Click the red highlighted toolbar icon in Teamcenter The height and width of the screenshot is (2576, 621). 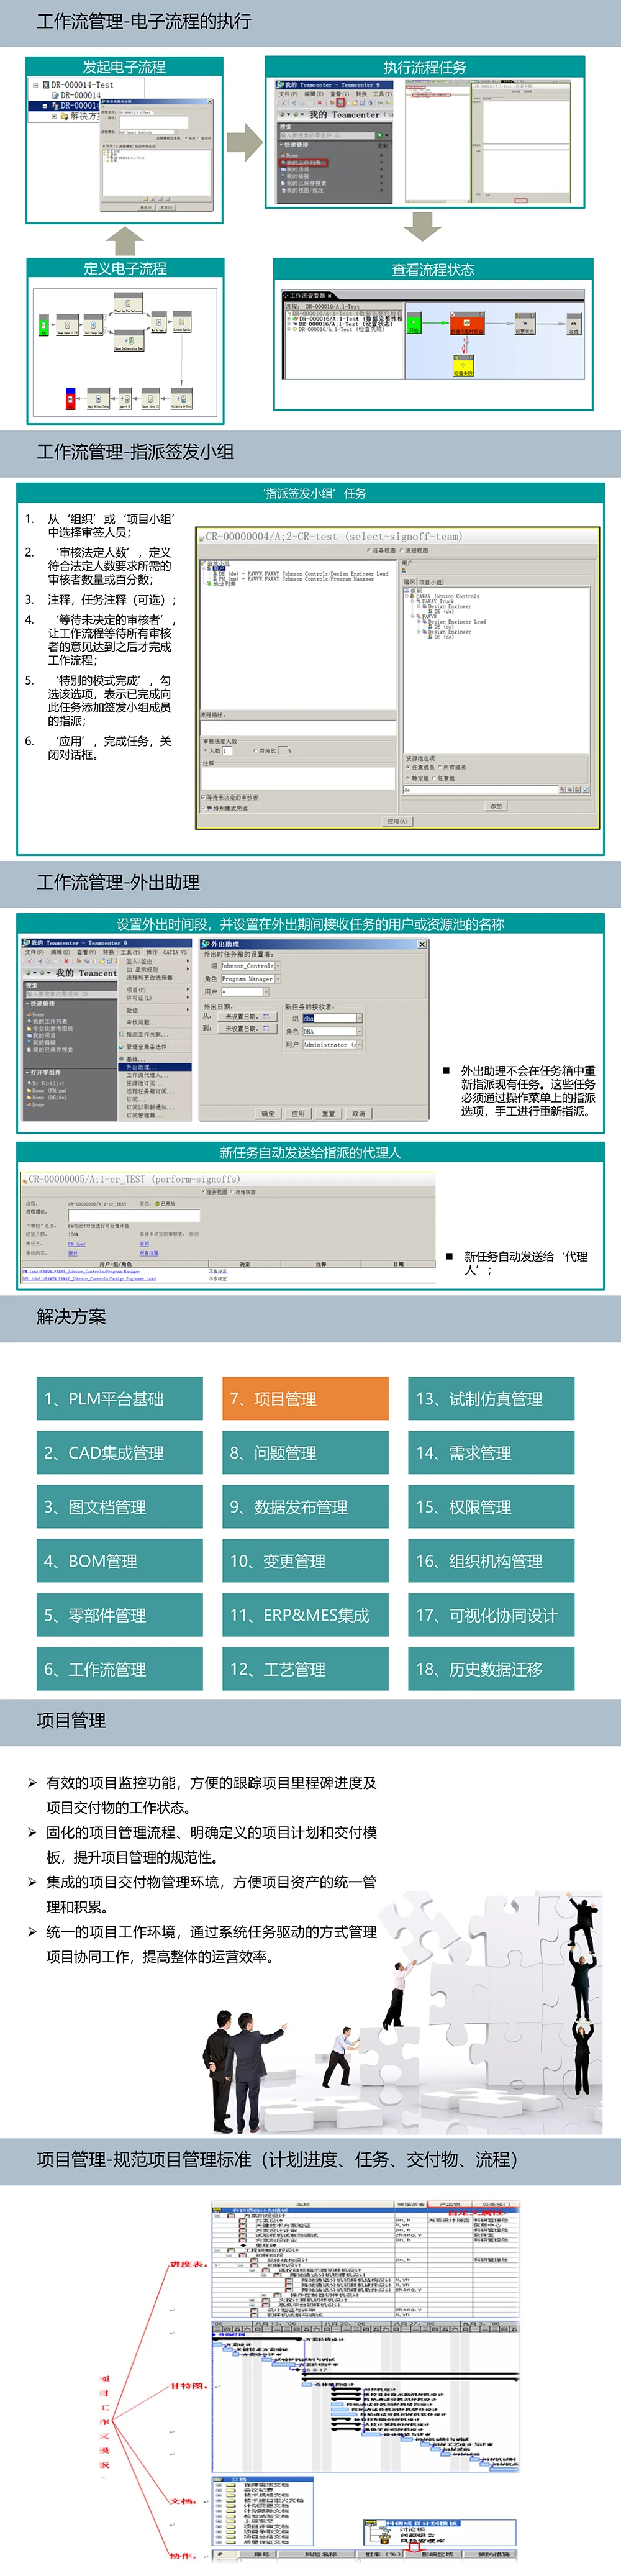(340, 102)
